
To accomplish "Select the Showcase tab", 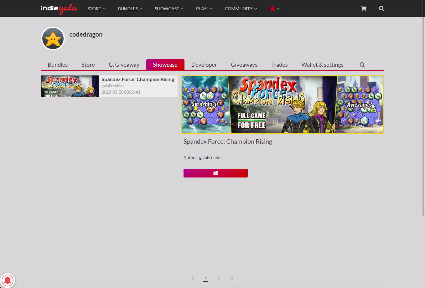I will (165, 65).
